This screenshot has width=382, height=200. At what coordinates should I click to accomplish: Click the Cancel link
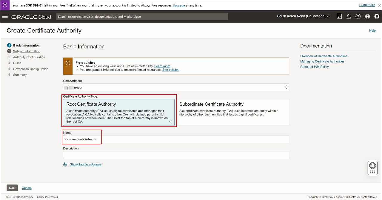pos(27,188)
